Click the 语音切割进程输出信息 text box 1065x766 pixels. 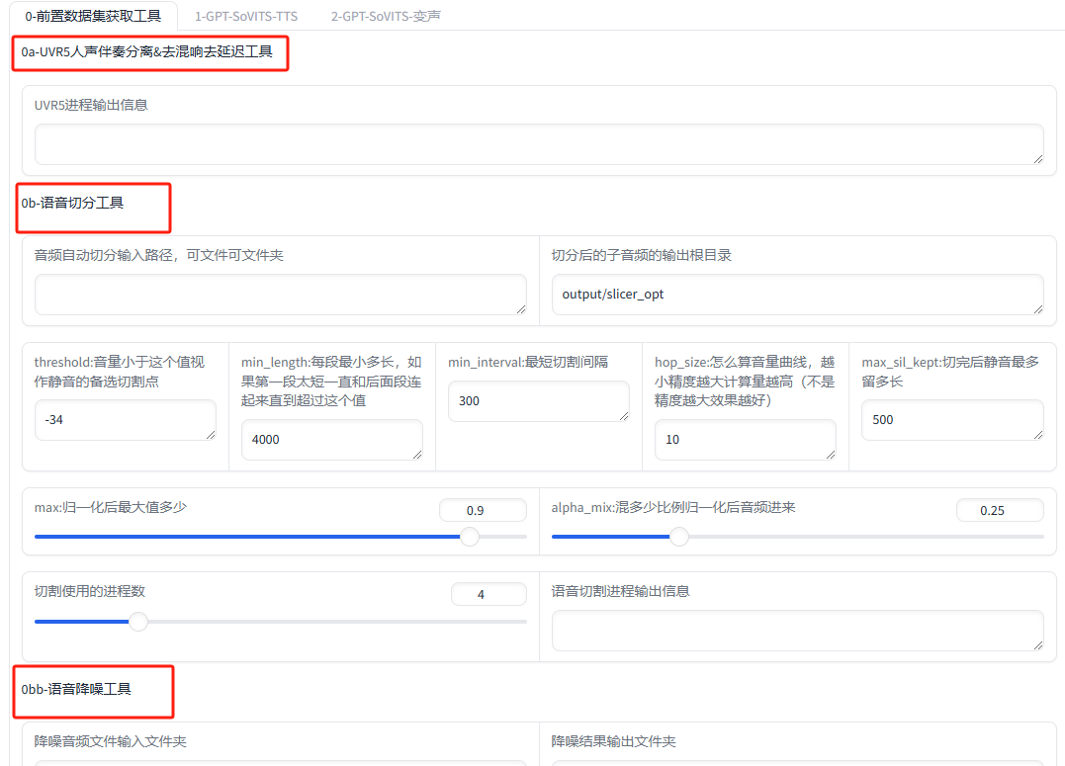(797, 631)
